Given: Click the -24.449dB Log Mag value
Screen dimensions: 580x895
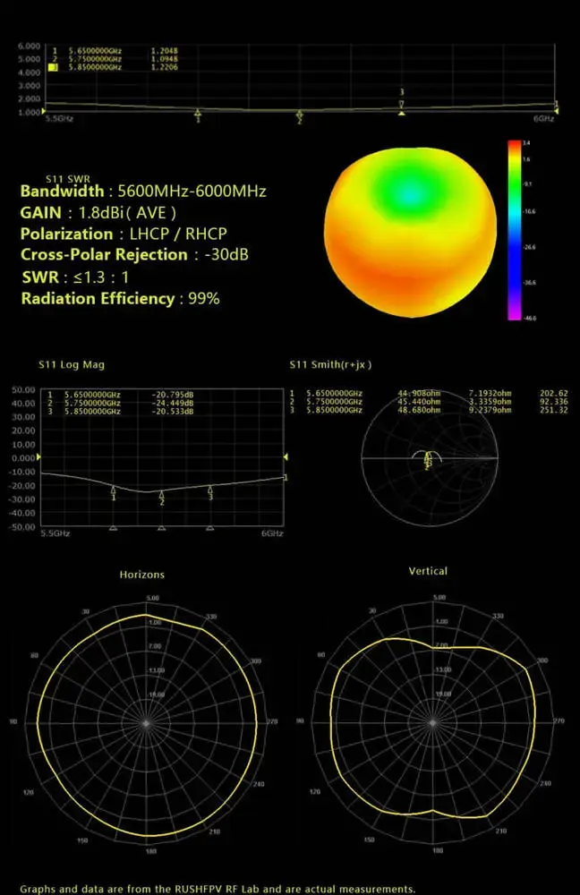Looking at the screenshot, I should tap(173, 403).
